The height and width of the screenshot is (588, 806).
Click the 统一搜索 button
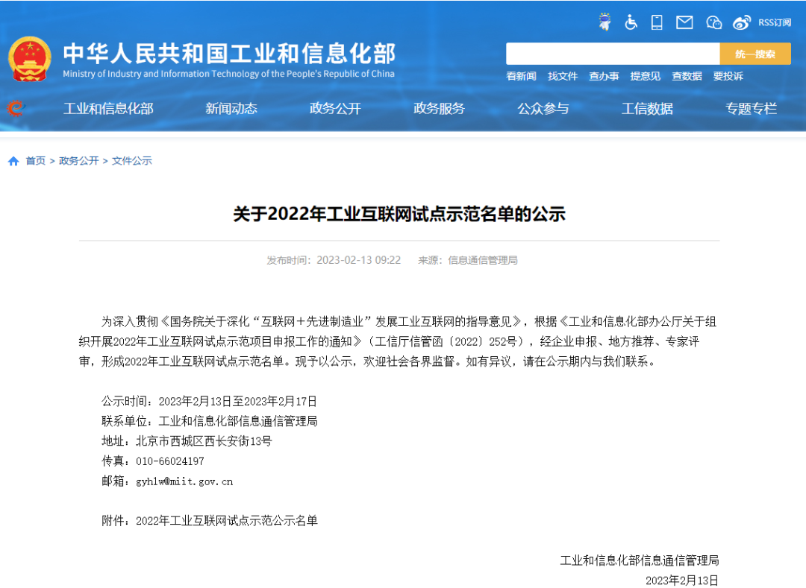[755, 54]
